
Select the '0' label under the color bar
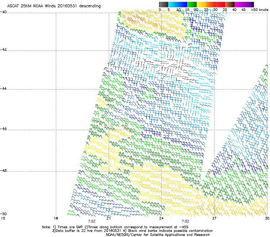[160, 9]
